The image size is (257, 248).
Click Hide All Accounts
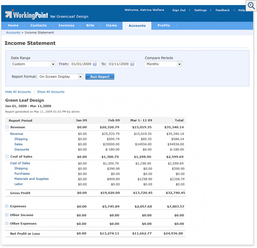(18, 92)
